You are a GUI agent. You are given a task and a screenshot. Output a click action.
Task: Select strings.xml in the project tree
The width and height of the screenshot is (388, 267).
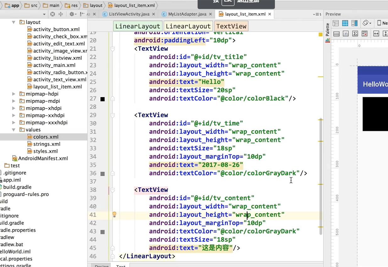tap(46, 144)
